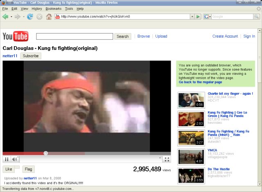Click the video progress scrubber handle
262x192 pixels.
click(45, 153)
